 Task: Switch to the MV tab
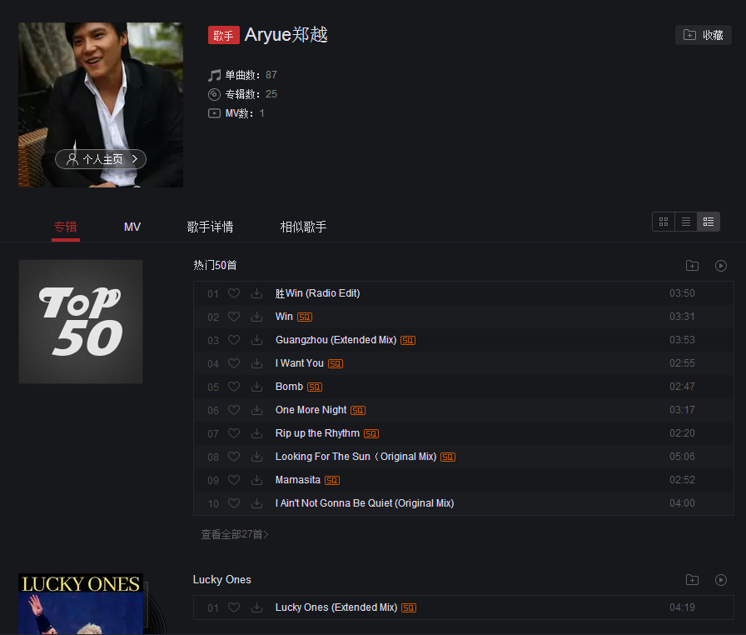[132, 227]
